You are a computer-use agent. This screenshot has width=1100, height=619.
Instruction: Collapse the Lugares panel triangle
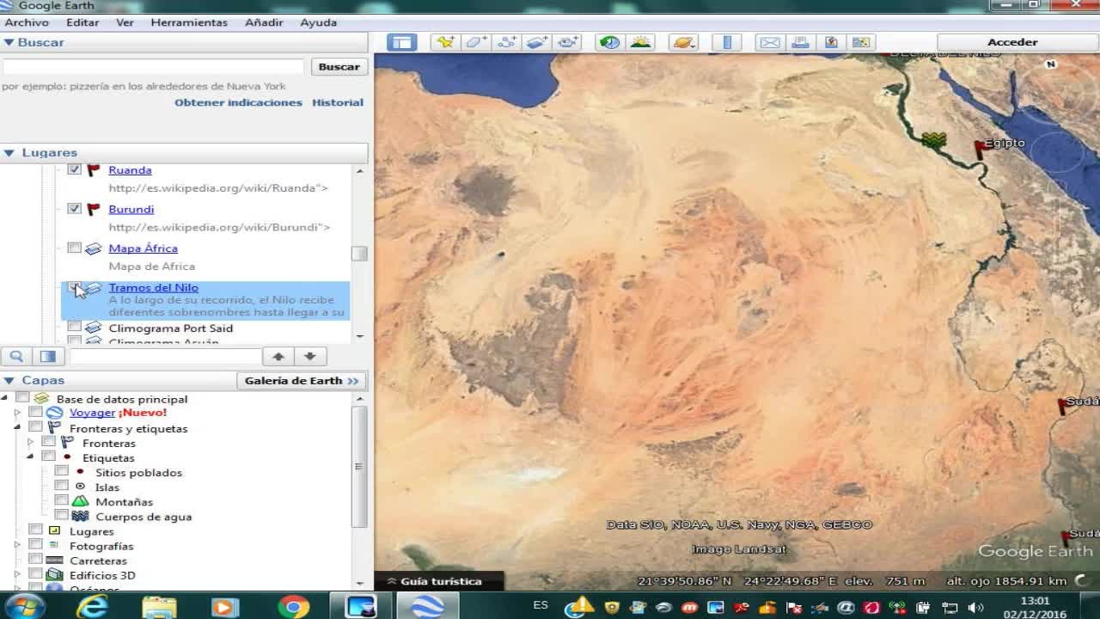click(x=9, y=153)
